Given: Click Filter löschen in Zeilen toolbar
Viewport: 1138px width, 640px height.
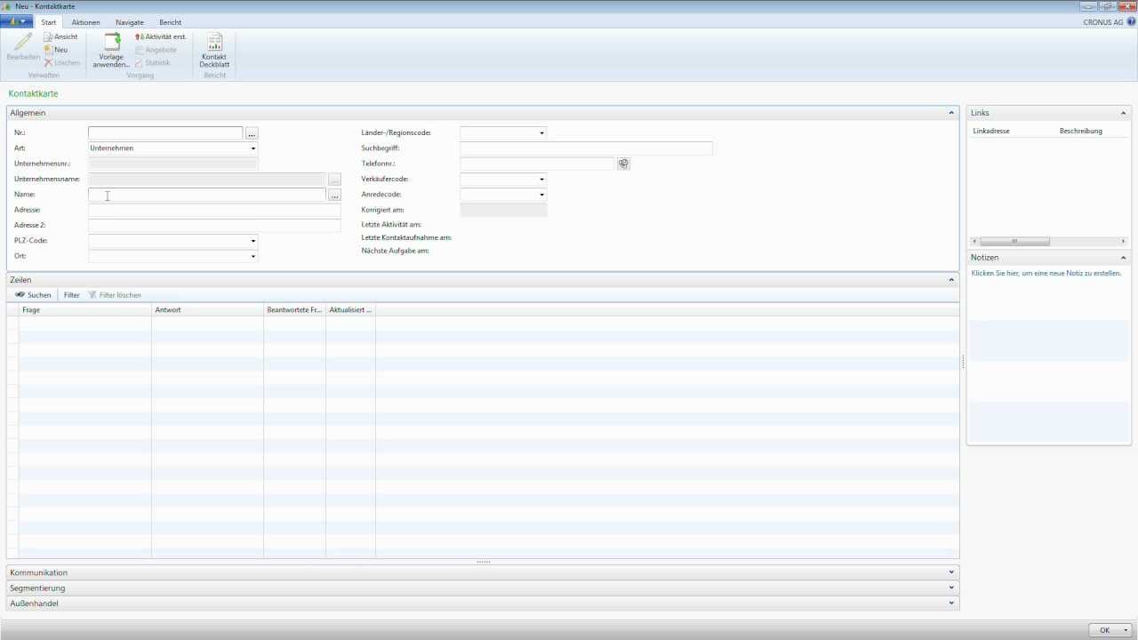Looking at the screenshot, I should [x=115, y=295].
